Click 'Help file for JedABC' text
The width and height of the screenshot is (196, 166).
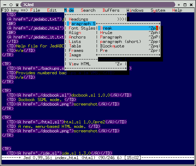[40, 46]
